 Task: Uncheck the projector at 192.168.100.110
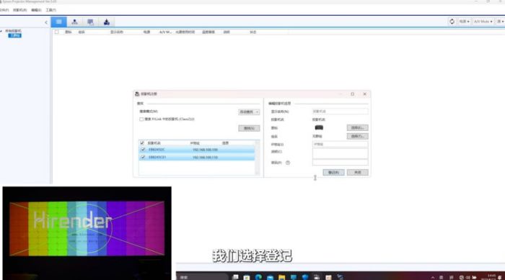[143, 157]
